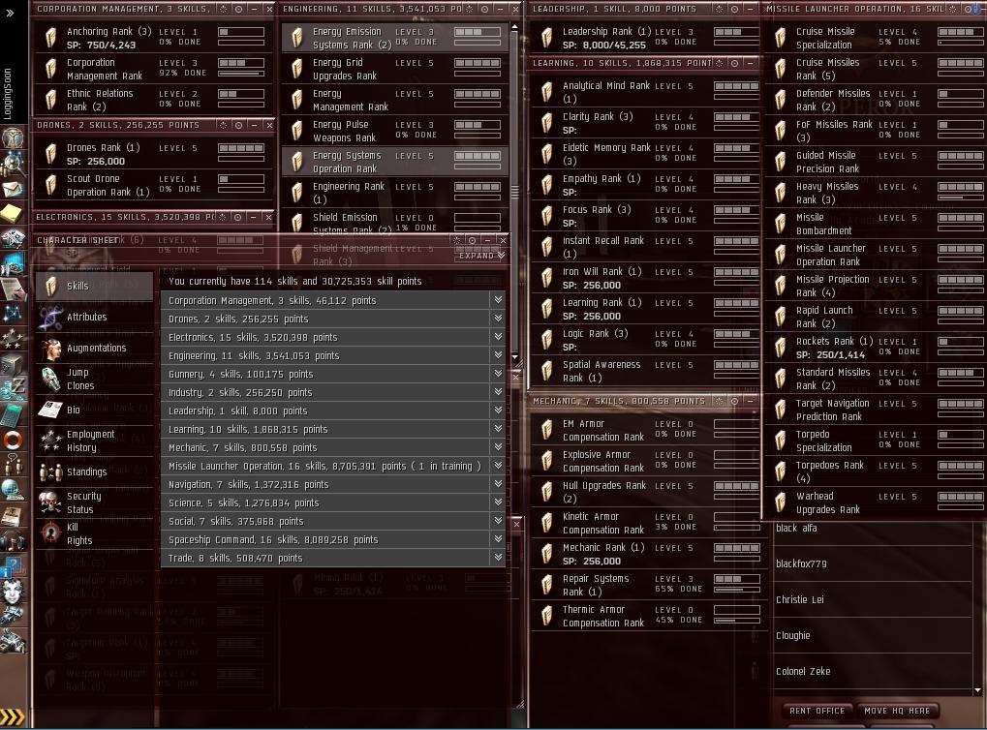The image size is (987, 730).
Task: Open the character sheet Neocom icon
Action: (13, 137)
